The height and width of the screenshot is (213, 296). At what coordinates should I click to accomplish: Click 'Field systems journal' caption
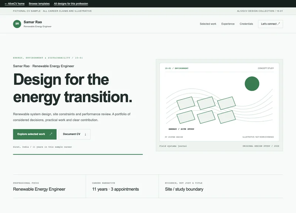coord(173,146)
